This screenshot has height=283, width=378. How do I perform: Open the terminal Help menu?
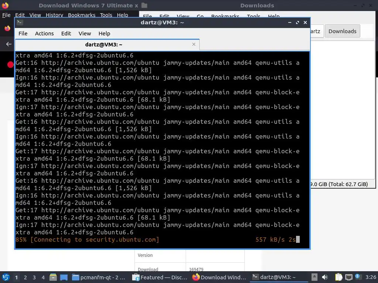[104, 34]
